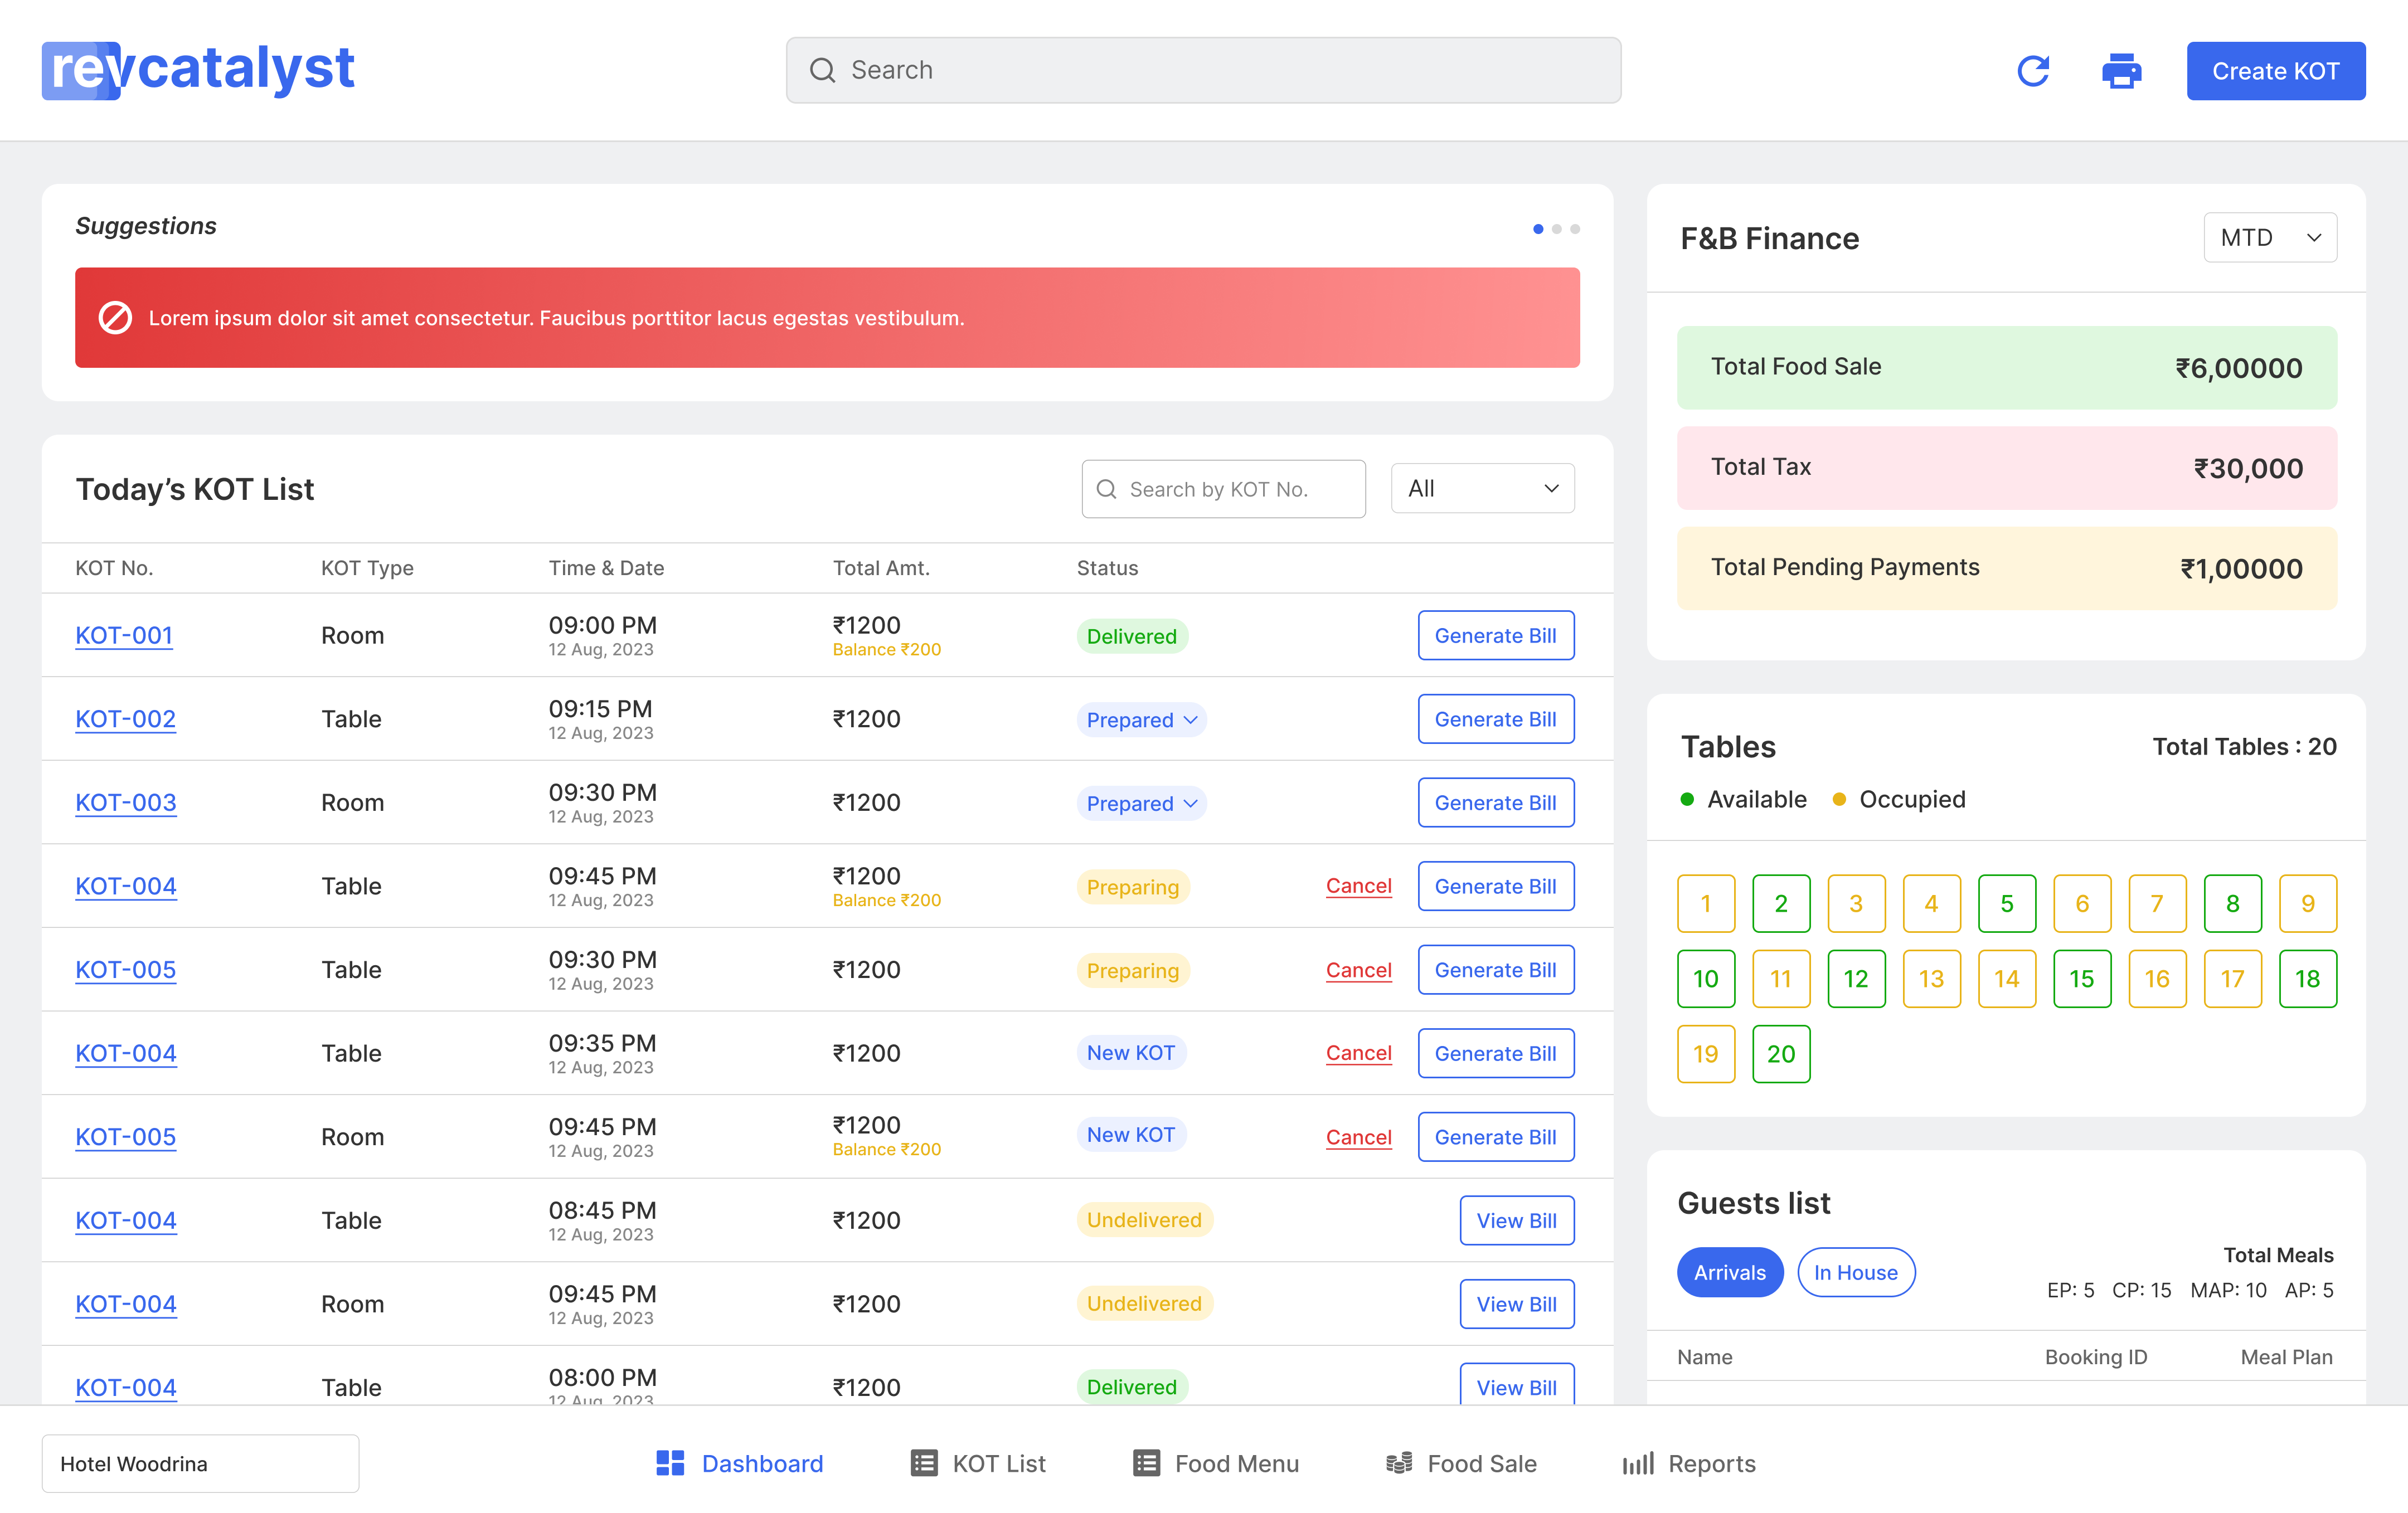Viewport: 2408px width, 1513px height.
Task: Switch to the In House guest tab
Action: click(x=1856, y=1272)
